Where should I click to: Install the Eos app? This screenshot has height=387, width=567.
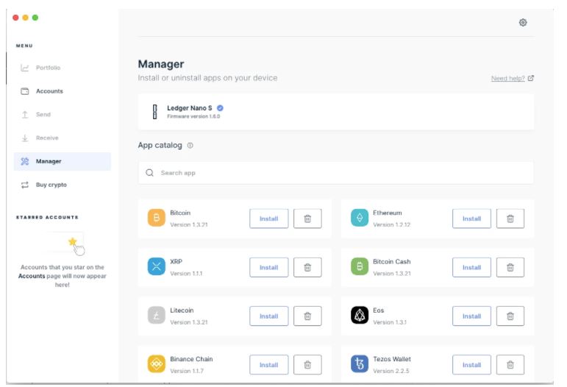point(471,316)
